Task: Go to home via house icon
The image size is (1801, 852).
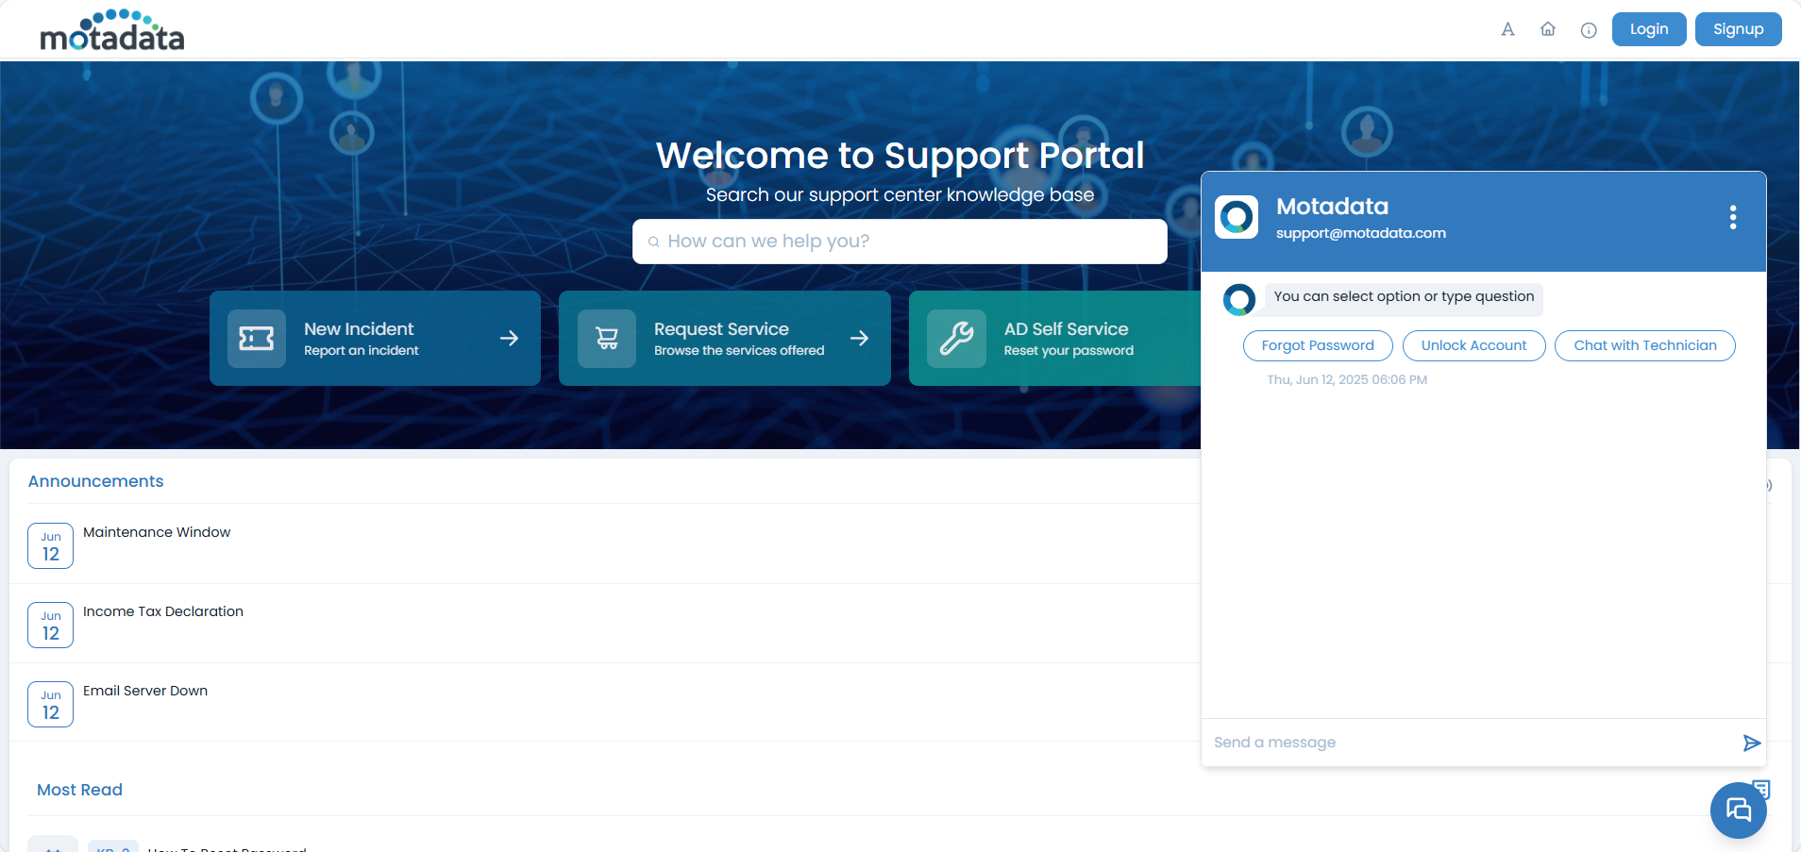Action: [1548, 29]
